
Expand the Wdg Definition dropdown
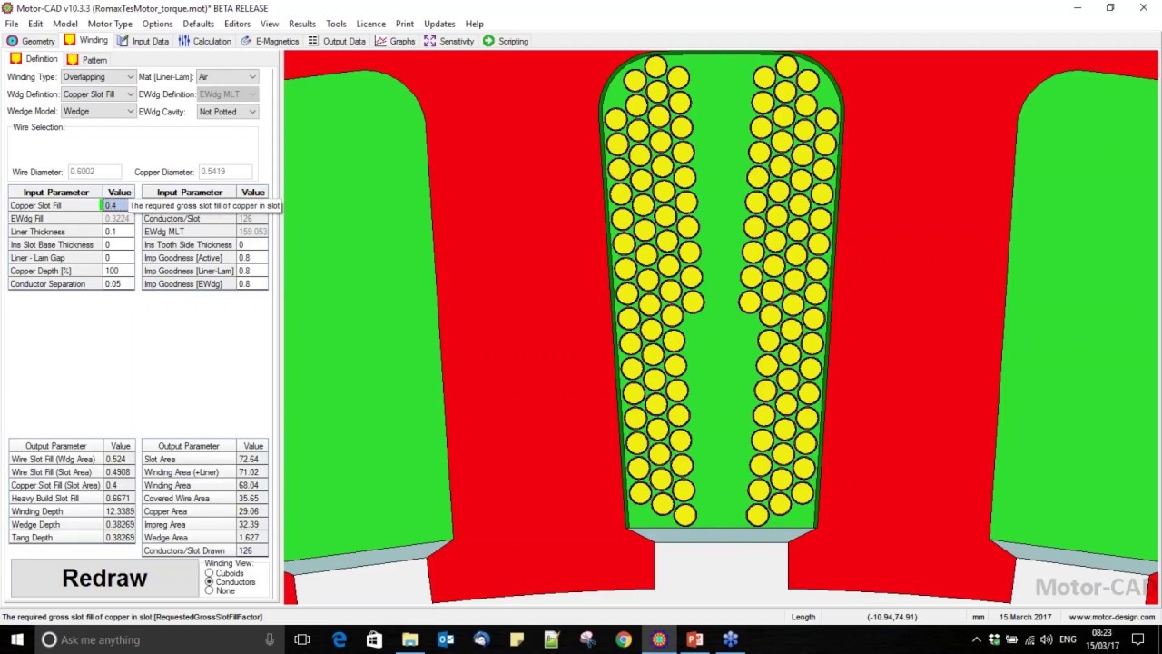click(x=130, y=94)
